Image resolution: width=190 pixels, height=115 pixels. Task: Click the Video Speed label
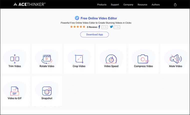(111, 66)
